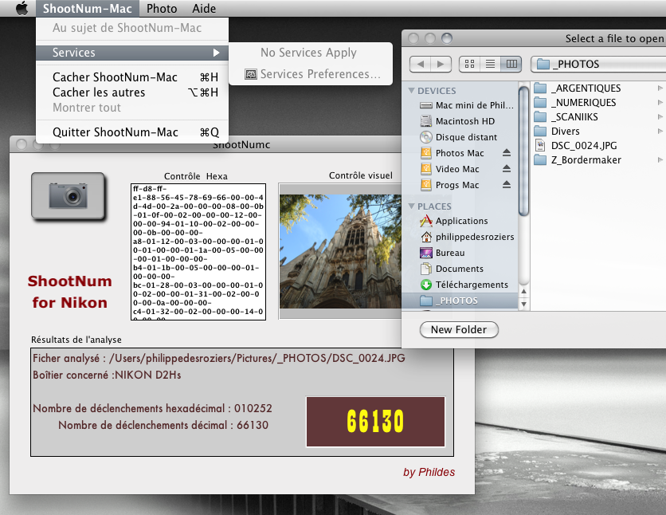Click the camera icon button in ShootNum
Screen dimensions: 666x515
coord(68,196)
